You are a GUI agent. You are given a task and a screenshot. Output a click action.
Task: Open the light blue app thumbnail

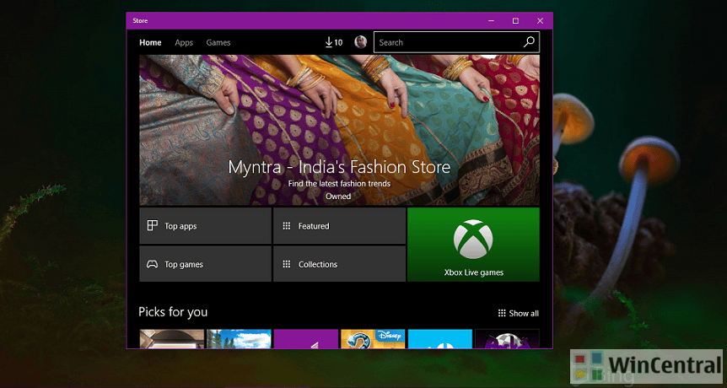tap(440, 339)
